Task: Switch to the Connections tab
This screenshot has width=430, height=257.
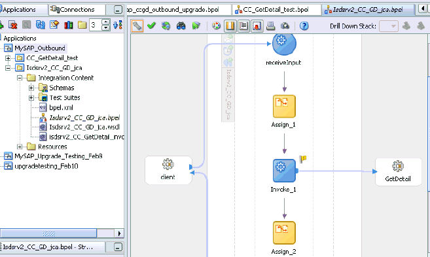Action: (77, 10)
